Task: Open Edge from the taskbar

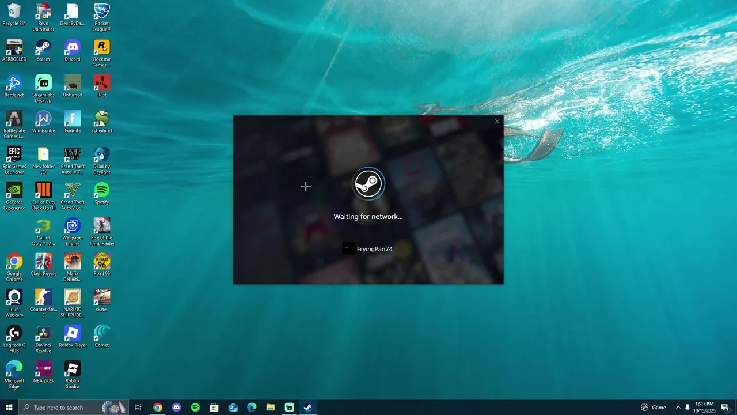Action: point(252,408)
